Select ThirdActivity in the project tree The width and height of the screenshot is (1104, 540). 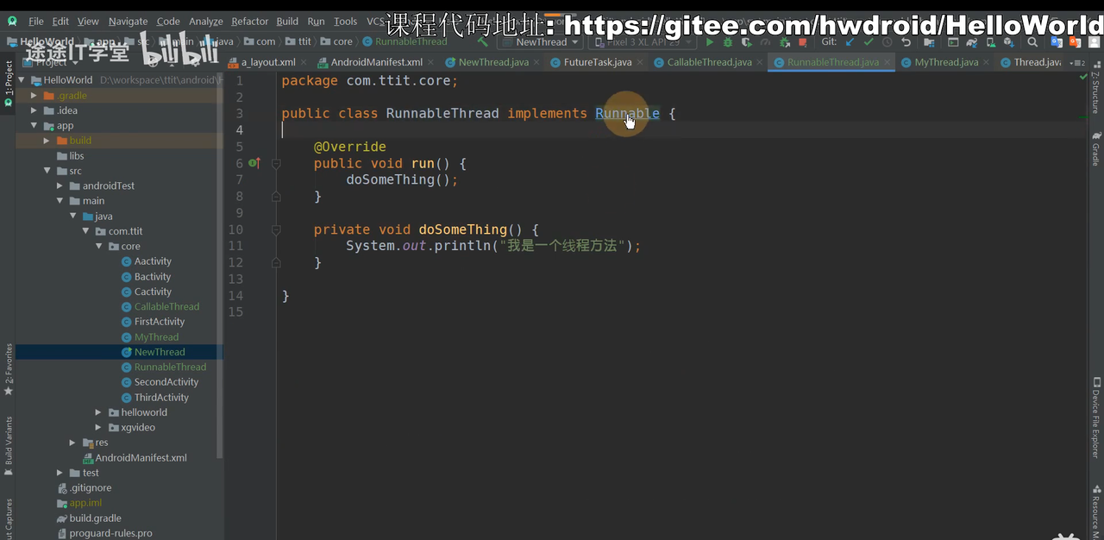(x=161, y=397)
